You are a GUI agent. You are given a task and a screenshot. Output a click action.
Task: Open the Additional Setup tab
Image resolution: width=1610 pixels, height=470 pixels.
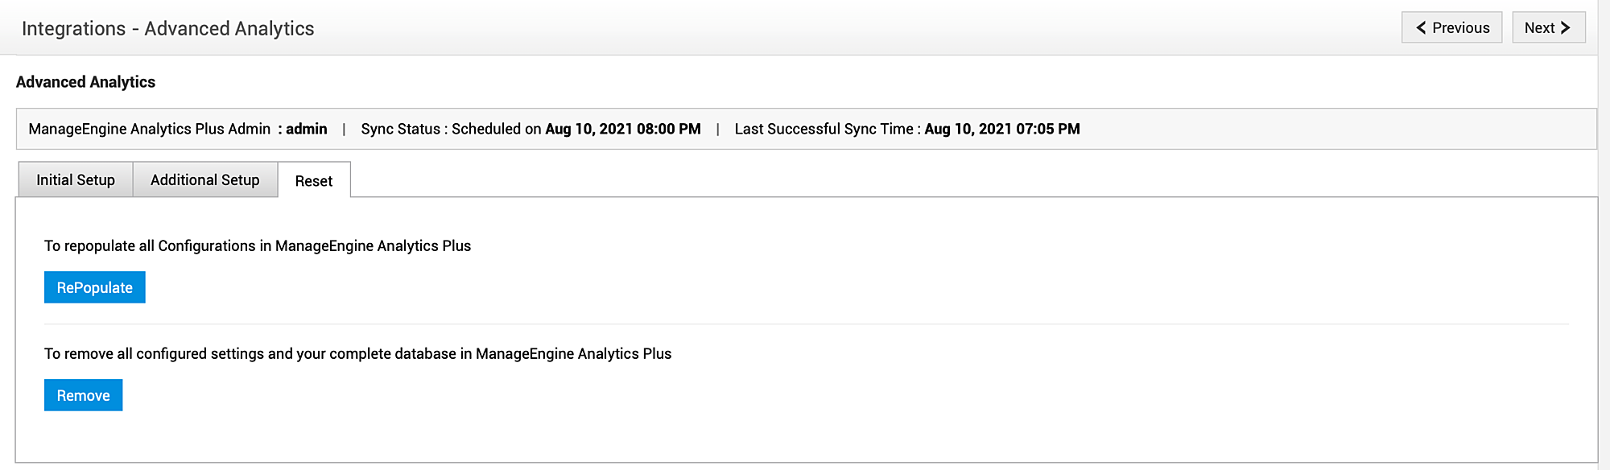205,180
